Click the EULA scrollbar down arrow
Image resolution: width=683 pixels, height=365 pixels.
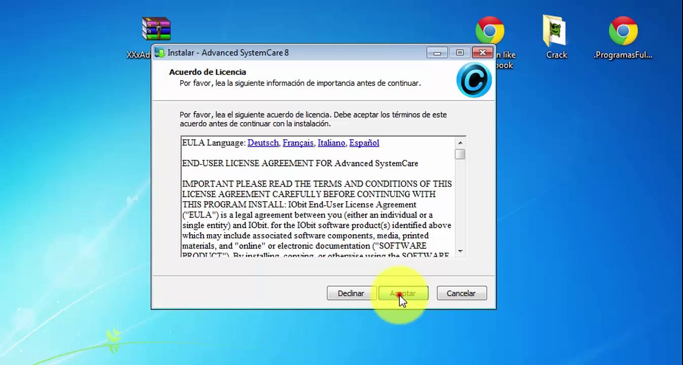(x=460, y=251)
